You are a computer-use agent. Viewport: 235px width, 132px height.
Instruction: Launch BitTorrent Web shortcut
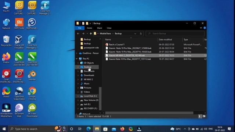point(19,110)
